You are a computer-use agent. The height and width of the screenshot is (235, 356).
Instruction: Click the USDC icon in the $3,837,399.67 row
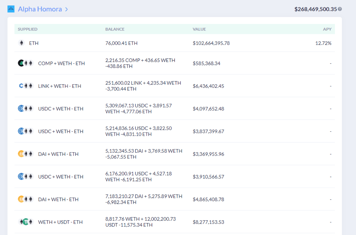(21, 131)
